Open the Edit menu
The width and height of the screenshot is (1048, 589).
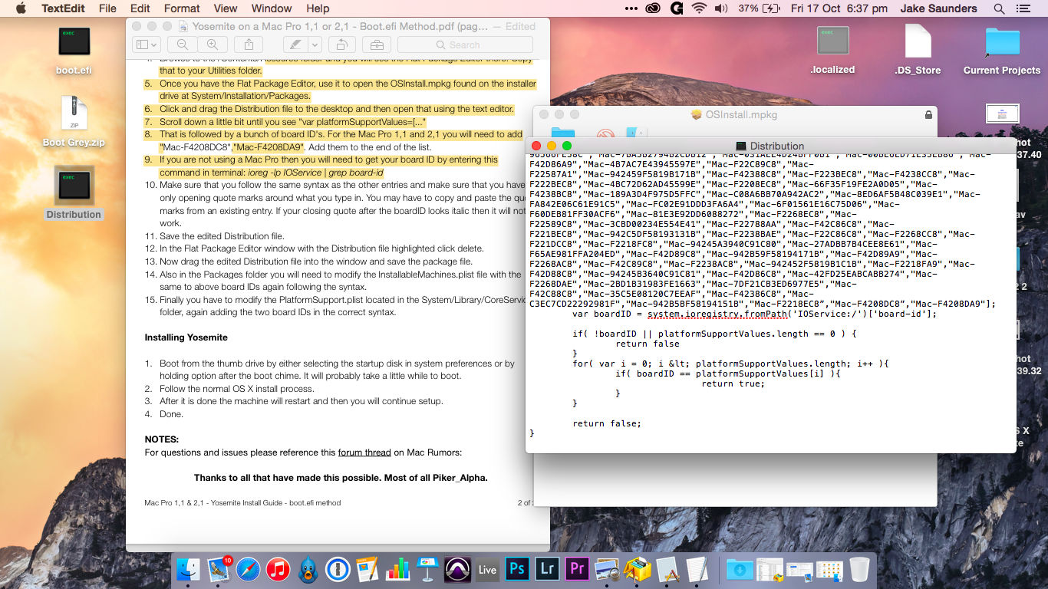[140, 8]
